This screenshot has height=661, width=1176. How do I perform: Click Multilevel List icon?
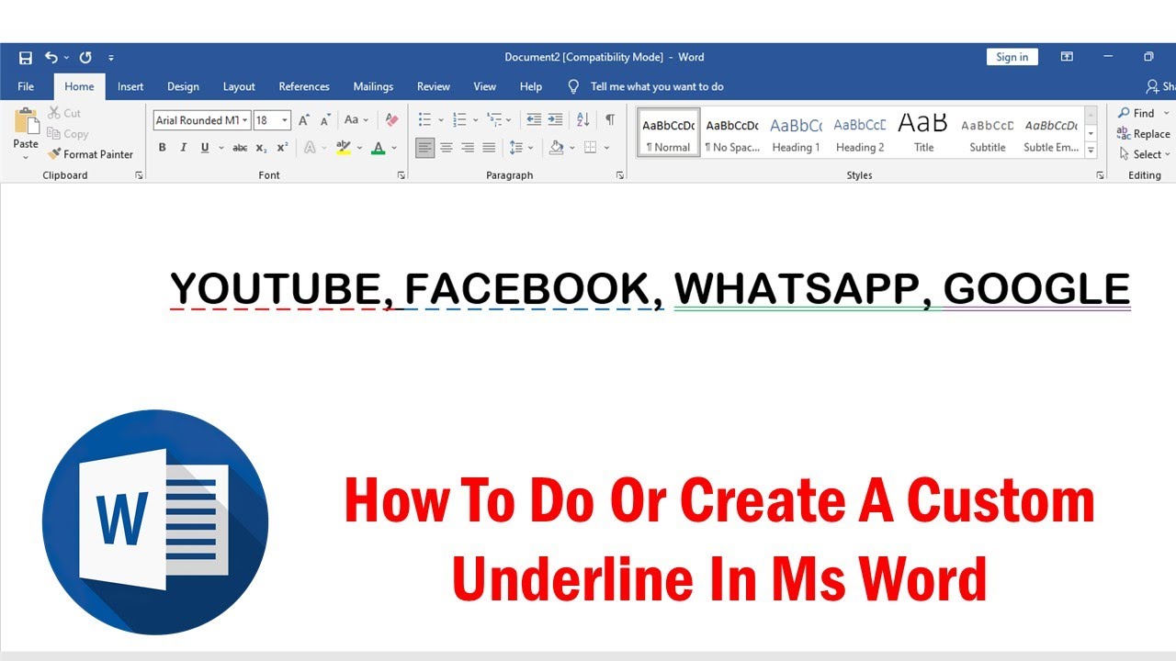click(494, 120)
